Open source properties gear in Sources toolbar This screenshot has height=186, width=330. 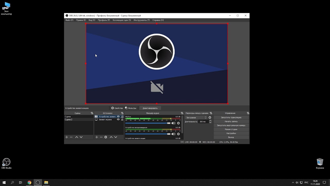pyautogui.click(x=106, y=137)
